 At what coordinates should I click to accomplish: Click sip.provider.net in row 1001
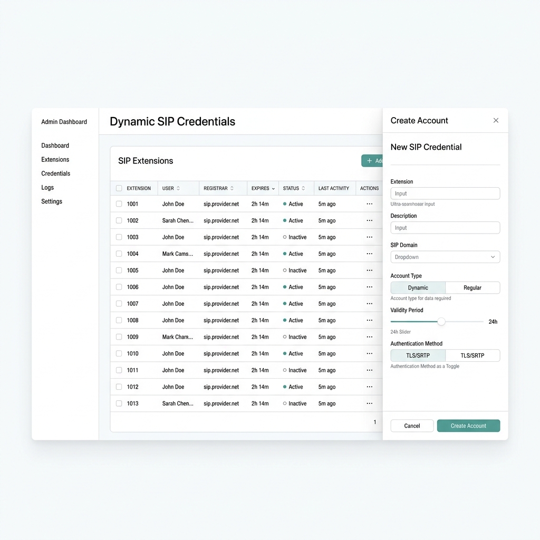[221, 204]
